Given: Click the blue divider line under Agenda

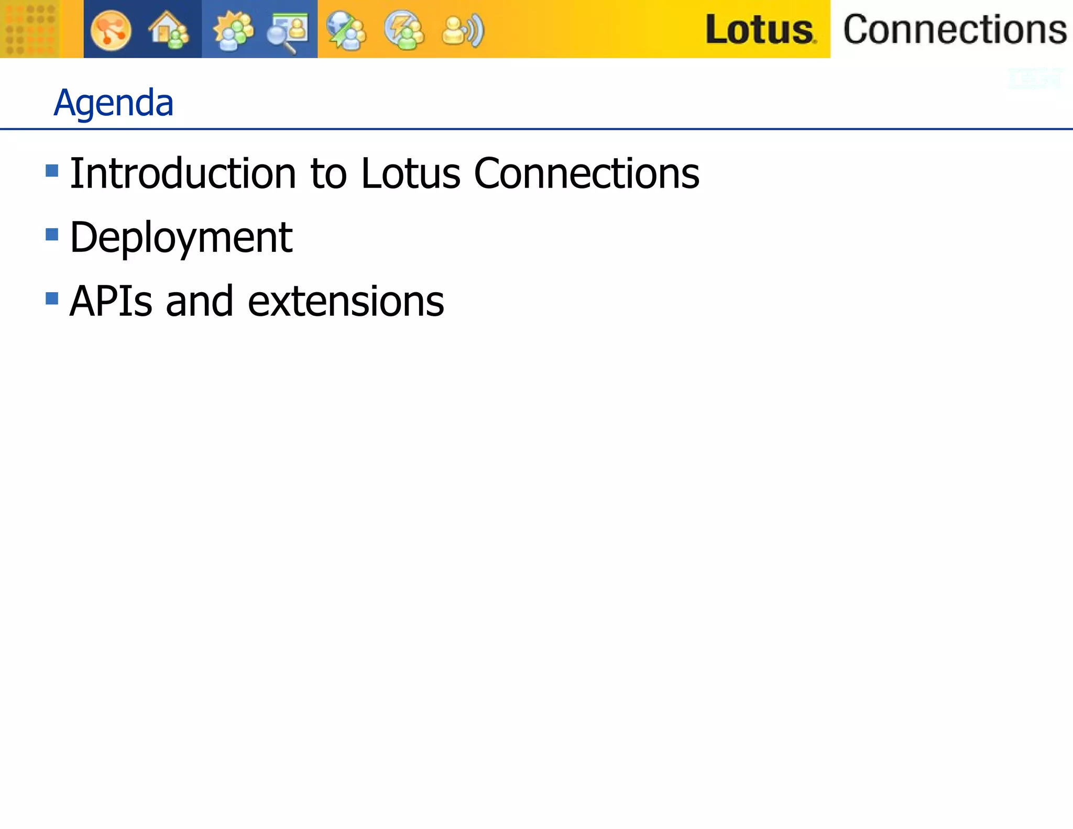Looking at the screenshot, I should [536, 129].
